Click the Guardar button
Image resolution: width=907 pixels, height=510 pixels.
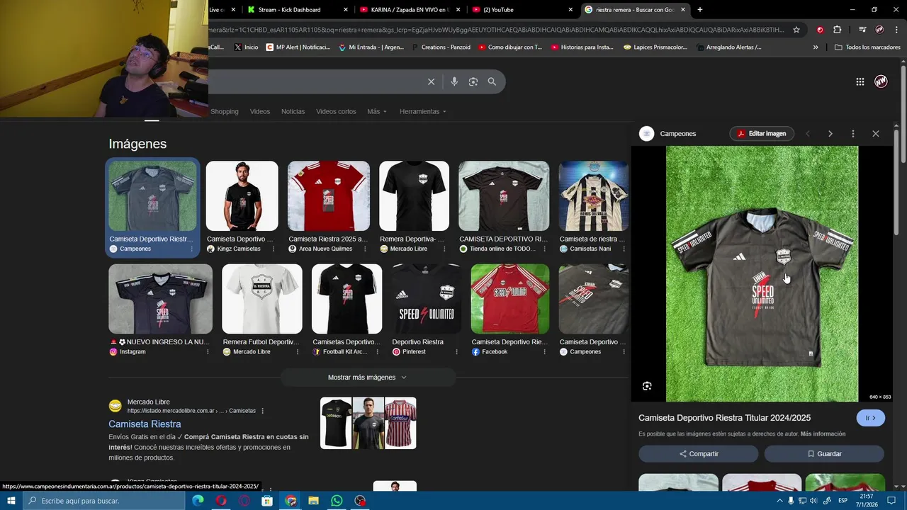coord(824,453)
